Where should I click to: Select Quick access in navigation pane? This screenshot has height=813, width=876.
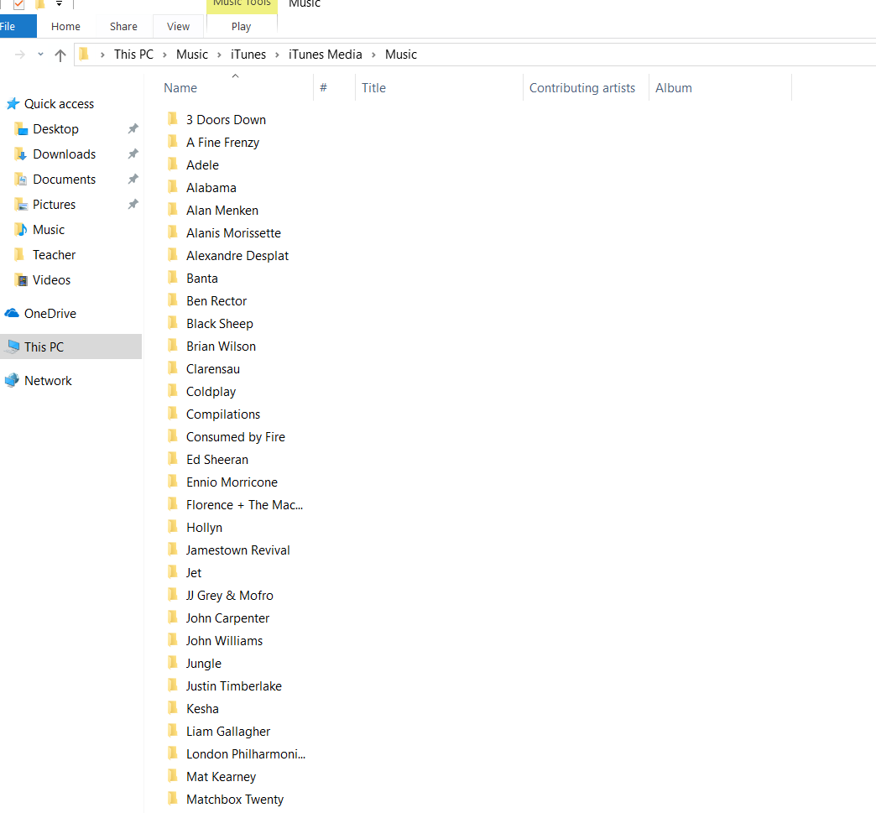point(59,104)
